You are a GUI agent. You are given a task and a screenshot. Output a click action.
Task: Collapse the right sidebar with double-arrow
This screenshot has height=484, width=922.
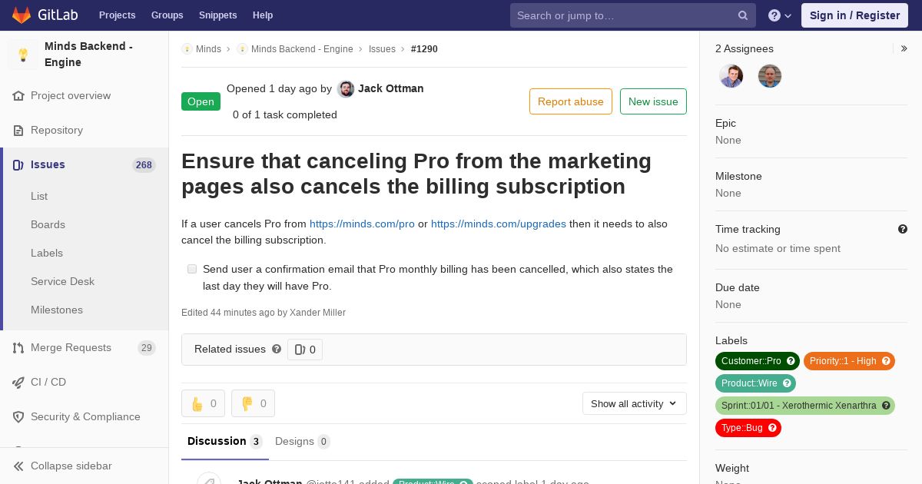(x=904, y=48)
